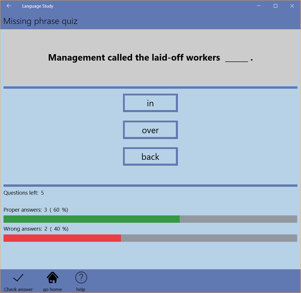The image size is (301, 293).
Task: Click the Language Study app title
Action: [38, 6]
